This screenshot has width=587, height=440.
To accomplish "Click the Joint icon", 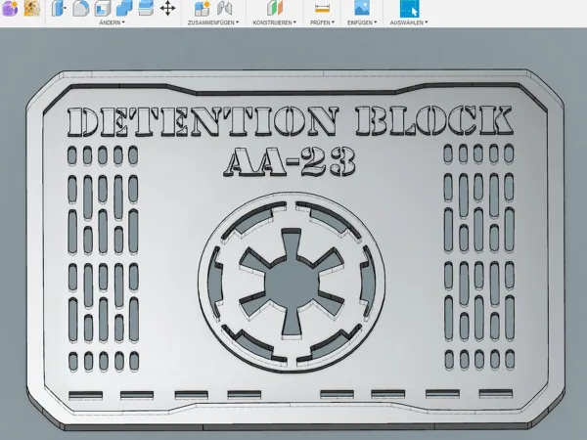I will pos(225,8).
